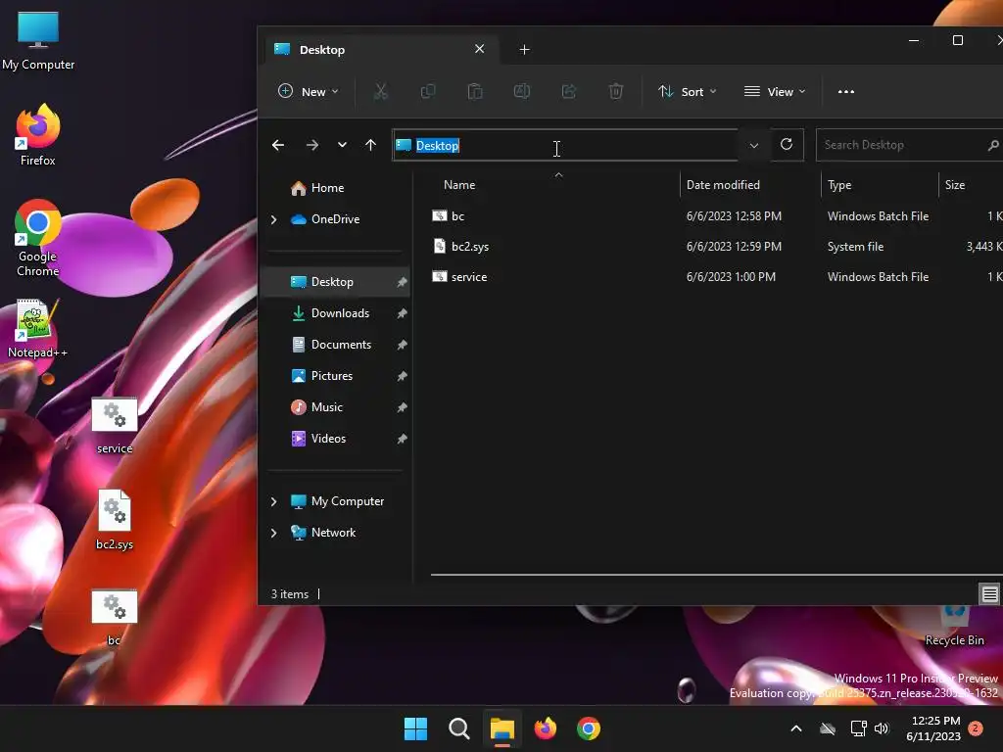This screenshot has height=752, width=1003.
Task: Expand address bar history dropdown
Action: coord(754,145)
